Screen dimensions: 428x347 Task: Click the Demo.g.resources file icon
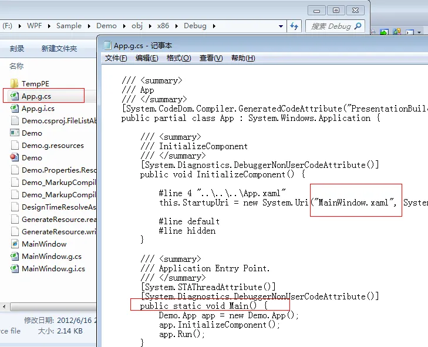15,145
